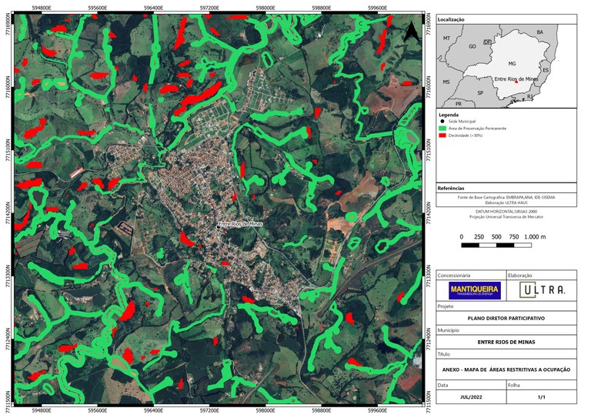Click the green Área de Preservação Permanente swatch
Image resolution: width=591 pixels, height=418 pixels.
442,128
